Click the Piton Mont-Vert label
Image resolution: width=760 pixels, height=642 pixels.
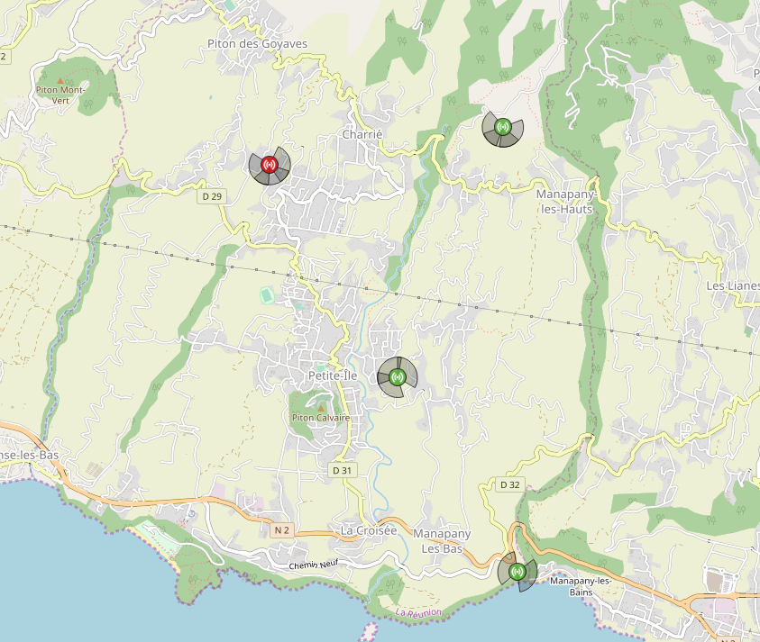point(60,95)
